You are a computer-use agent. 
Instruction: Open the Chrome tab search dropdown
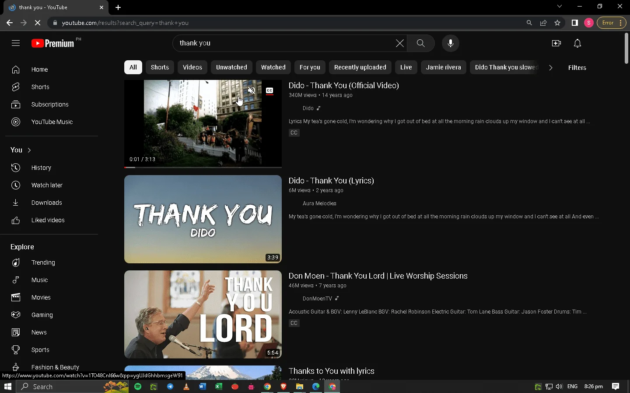[x=559, y=7]
